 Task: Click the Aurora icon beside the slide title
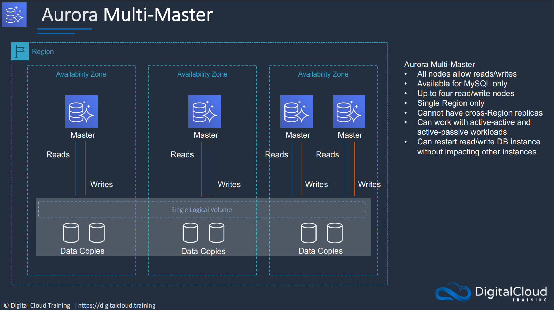coord(15,15)
